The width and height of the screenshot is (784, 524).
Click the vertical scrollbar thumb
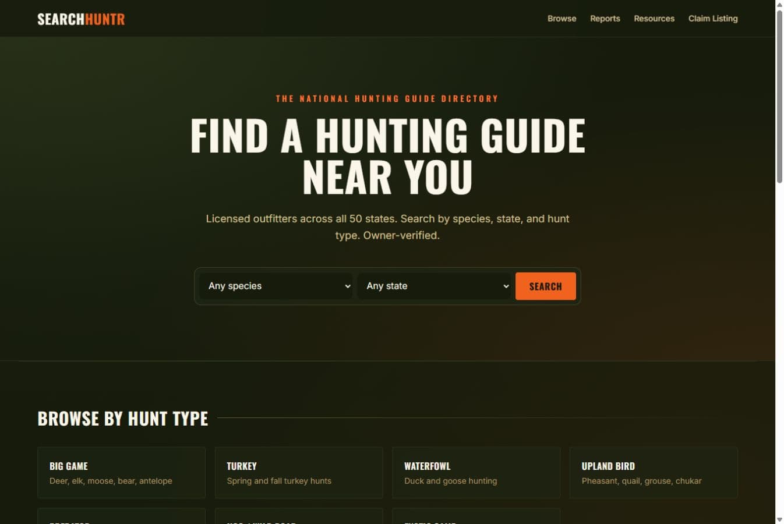point(779,96)
